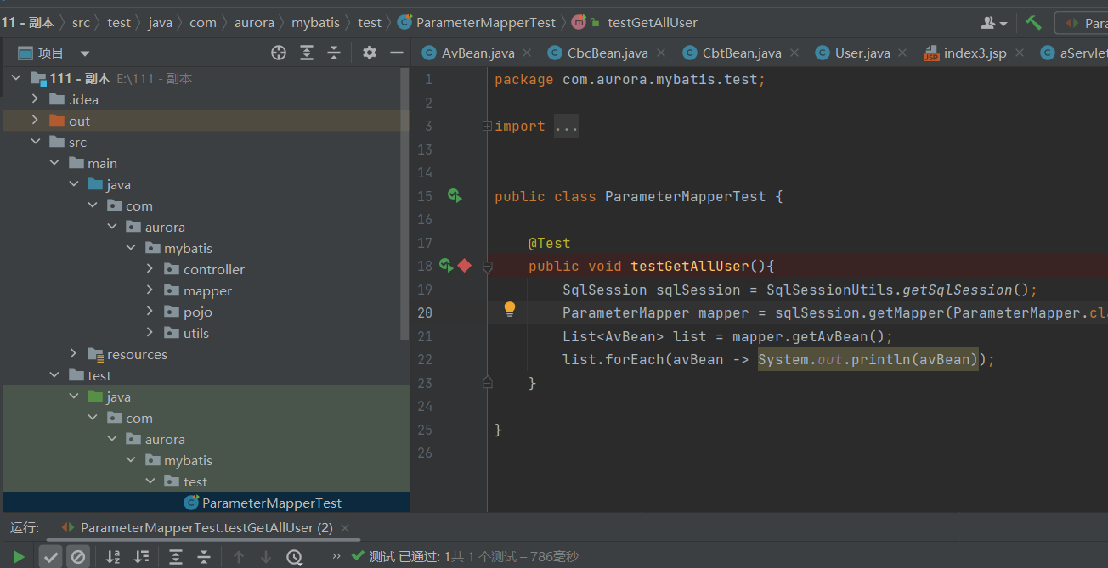
Task: Rerun the test with the green play icon
Action: pyautogui.click(x=20, y=557)
